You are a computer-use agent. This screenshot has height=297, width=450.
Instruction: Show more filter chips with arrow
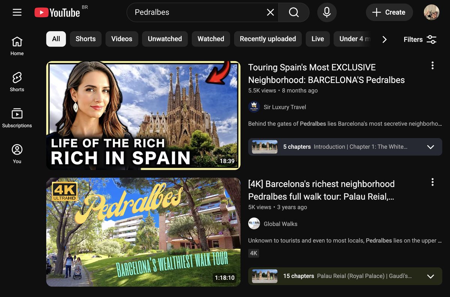tap(384, 39)
